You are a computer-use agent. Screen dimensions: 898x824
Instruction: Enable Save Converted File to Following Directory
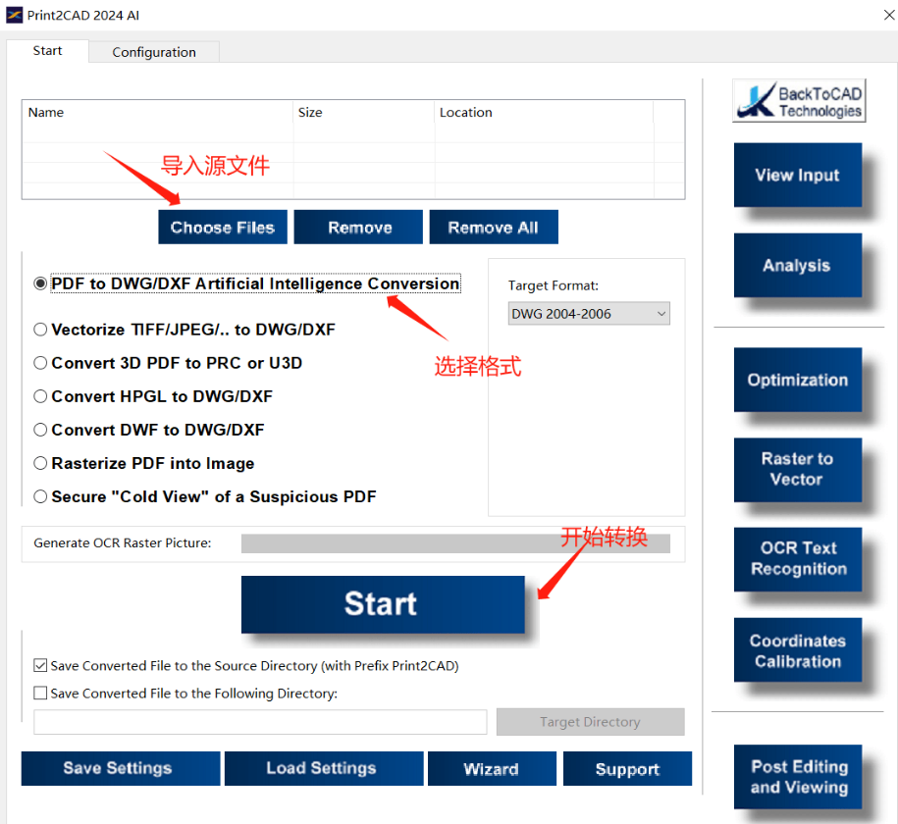tap(40, 694)
